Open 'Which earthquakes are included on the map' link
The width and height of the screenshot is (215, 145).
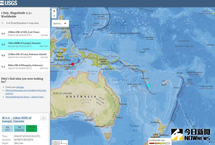pyautogui.click(x=26, y=92)
